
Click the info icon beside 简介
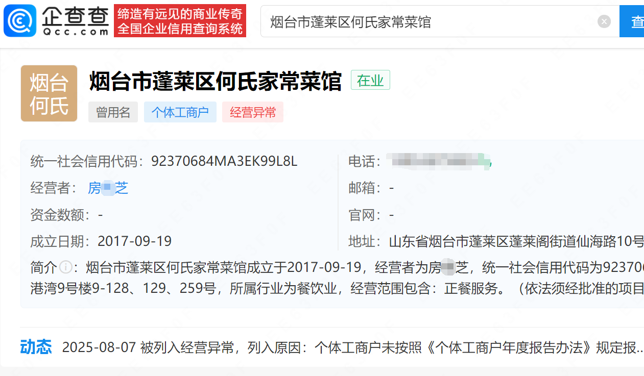(x=65, y=267)
